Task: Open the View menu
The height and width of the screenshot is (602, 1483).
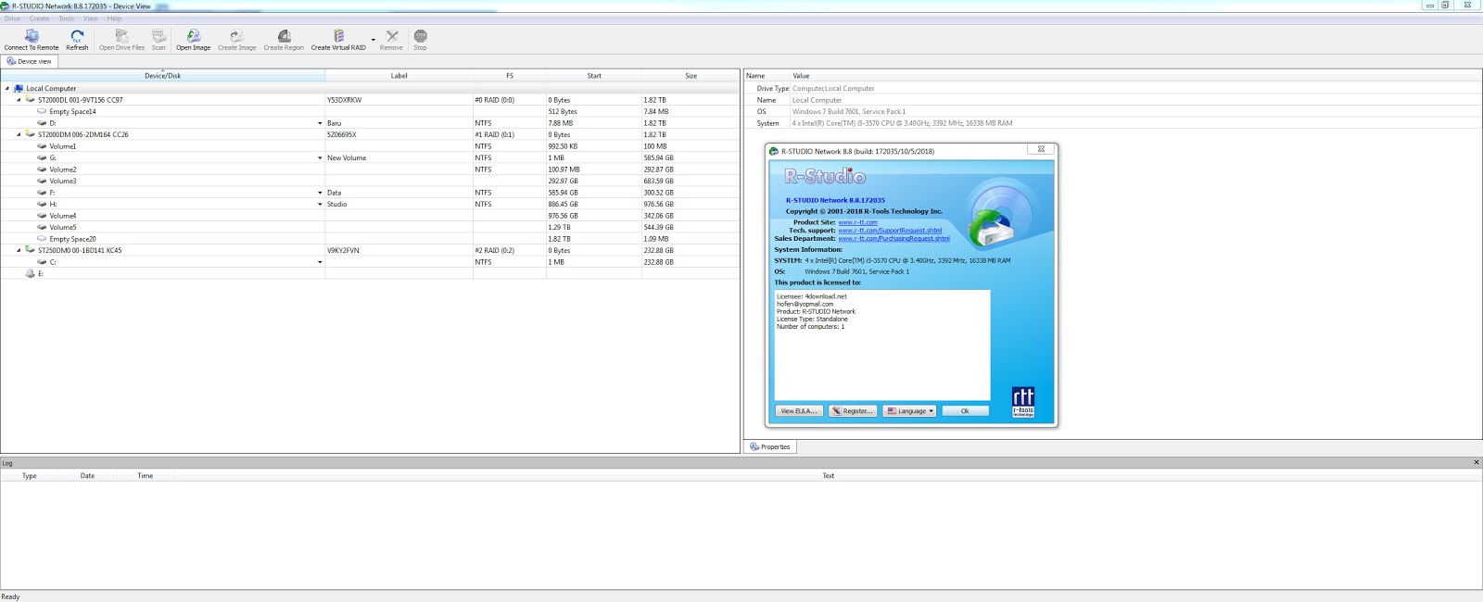Action: [x=91, y=19]
